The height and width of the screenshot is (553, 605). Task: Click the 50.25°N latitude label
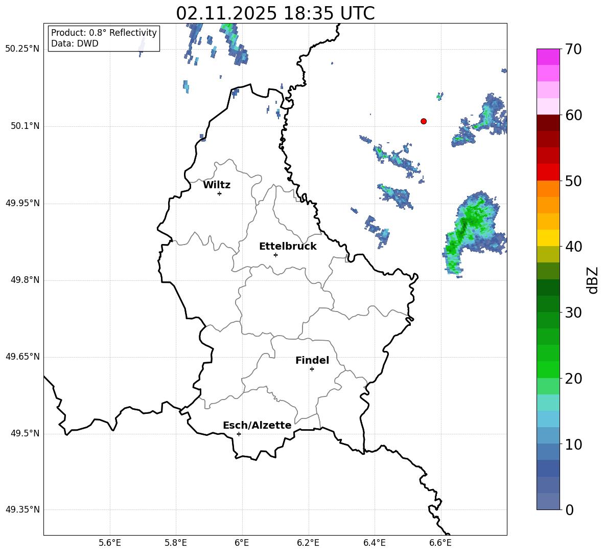22,49
